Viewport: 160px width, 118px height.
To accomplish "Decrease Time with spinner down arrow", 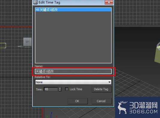I will [60, 90].
